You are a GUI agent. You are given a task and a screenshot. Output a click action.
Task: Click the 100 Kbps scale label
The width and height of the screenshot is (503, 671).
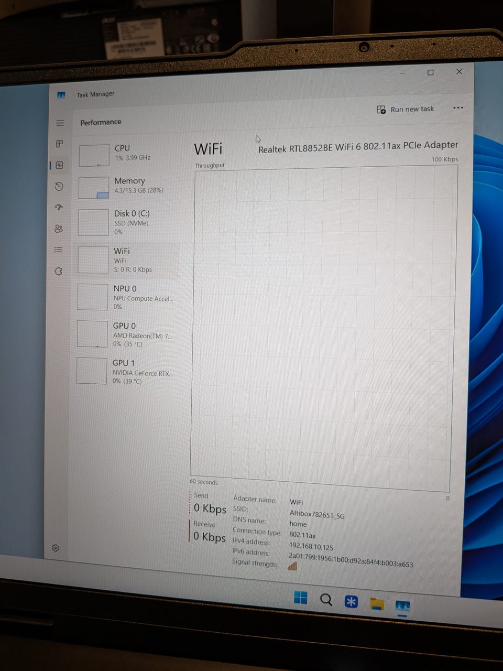[445, 159]
